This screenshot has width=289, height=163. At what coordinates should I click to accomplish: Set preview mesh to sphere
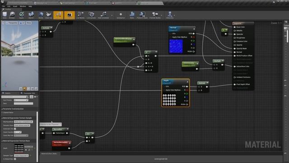[x=25, y=89]
